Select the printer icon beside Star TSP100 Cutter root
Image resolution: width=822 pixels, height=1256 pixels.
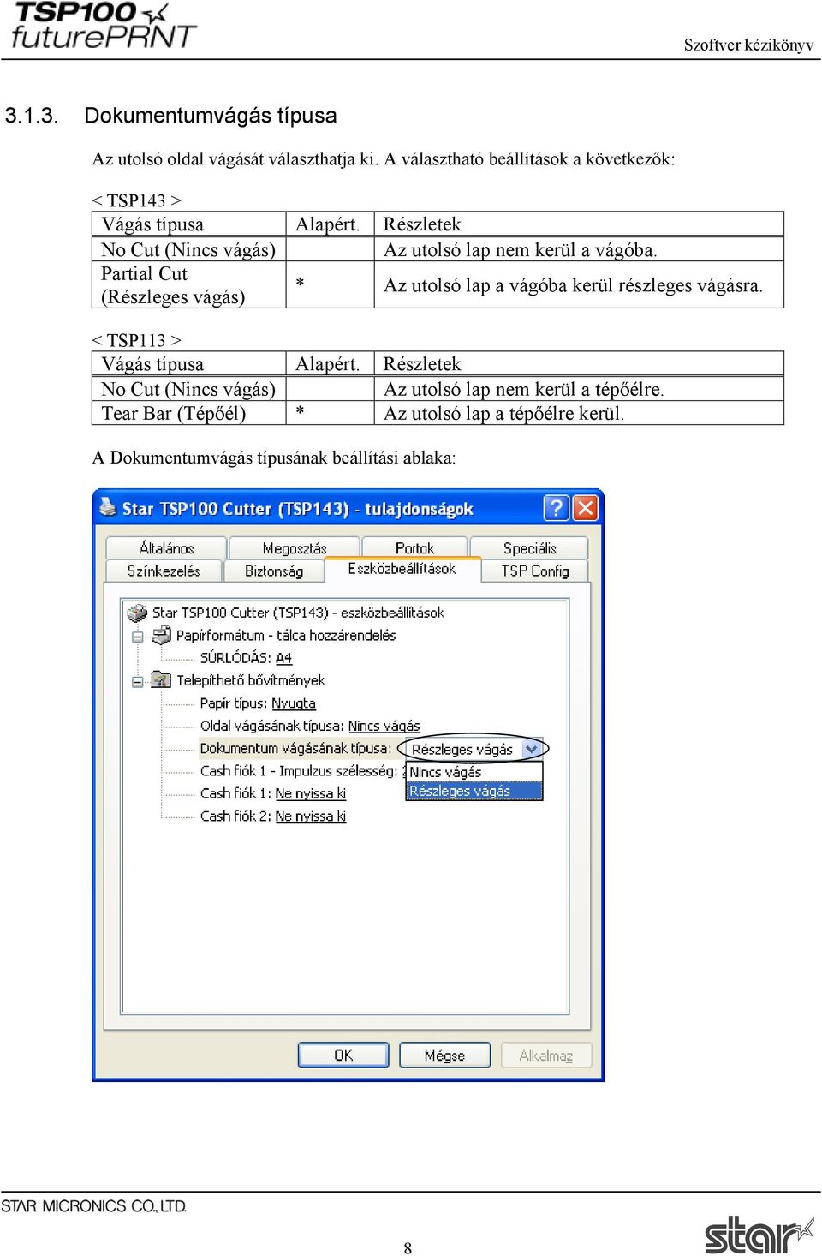(137, 613)
